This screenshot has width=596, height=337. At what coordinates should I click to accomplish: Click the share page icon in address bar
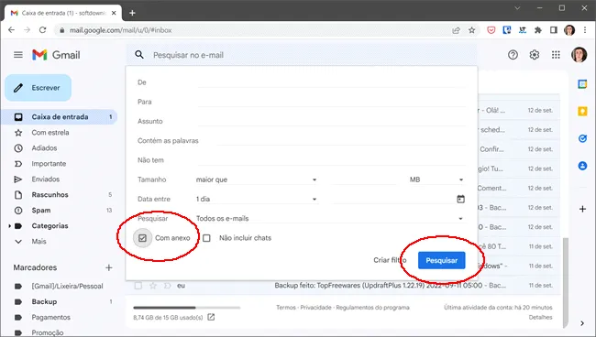[456, 30]
